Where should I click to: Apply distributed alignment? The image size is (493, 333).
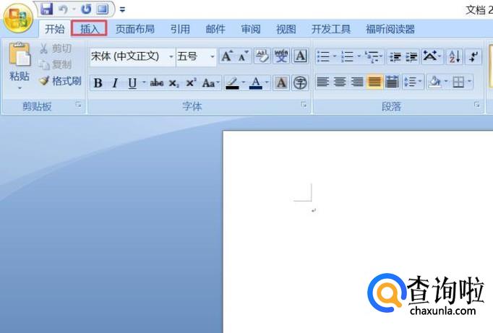[392, 82]
